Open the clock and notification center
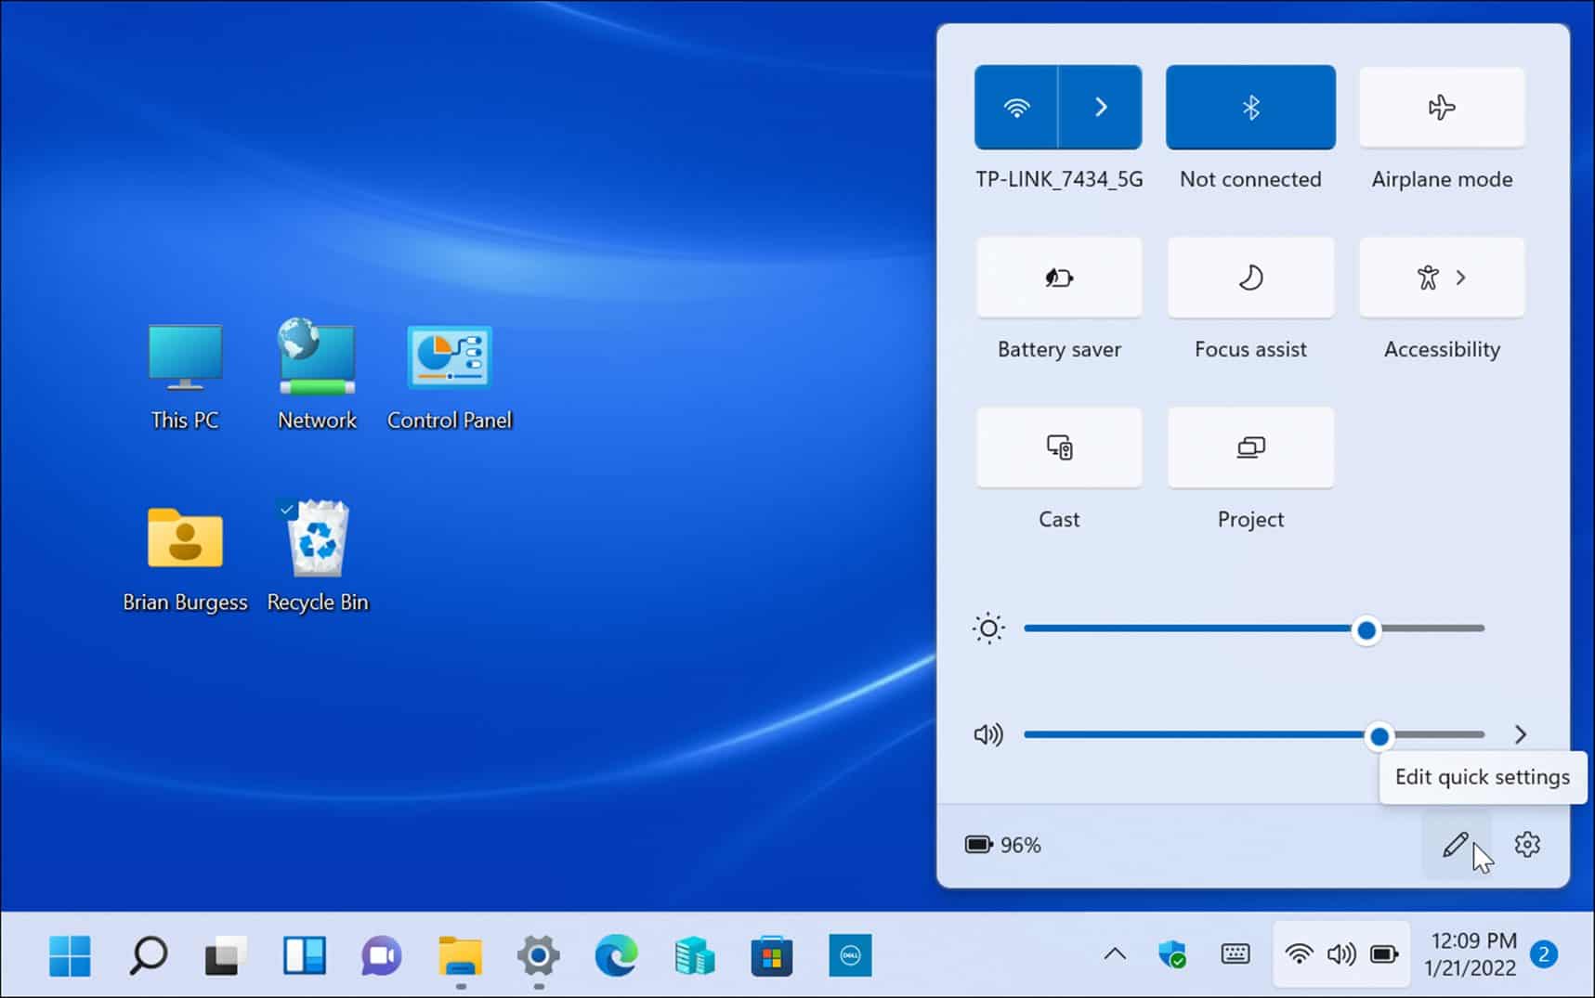The image size is (1595, 998). click(1473, 953)
